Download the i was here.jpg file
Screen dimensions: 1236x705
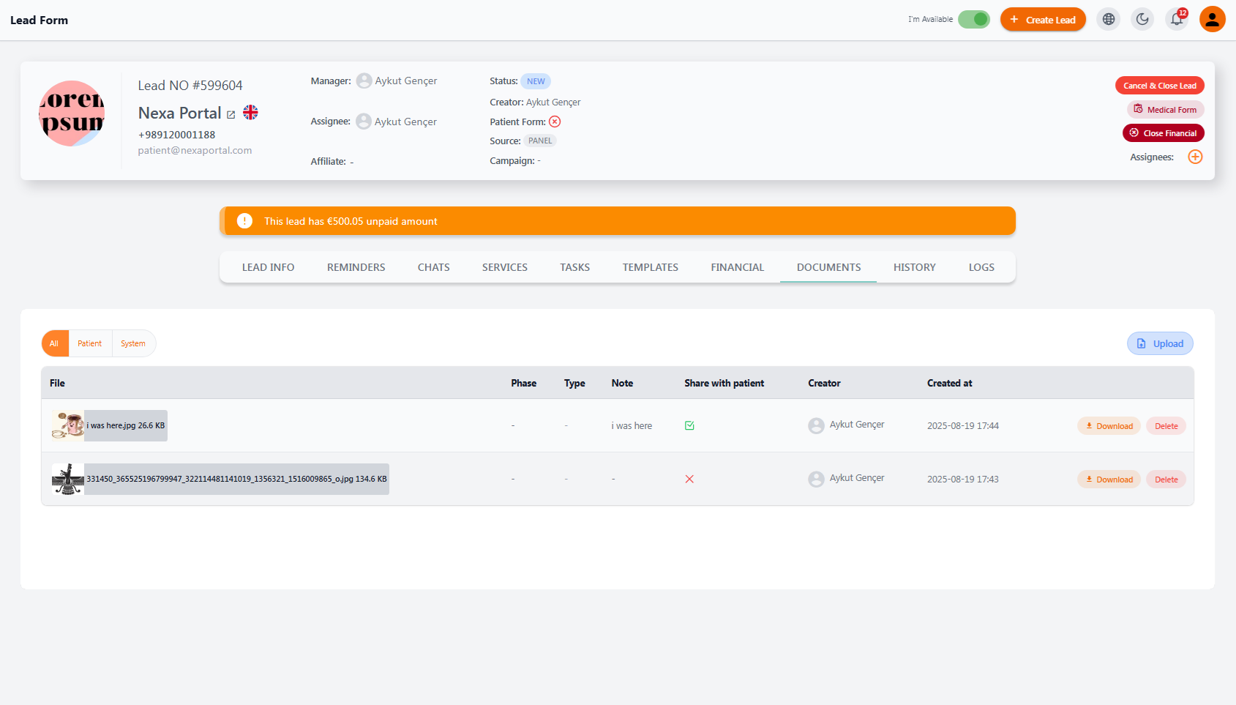tap(1109, 426)
